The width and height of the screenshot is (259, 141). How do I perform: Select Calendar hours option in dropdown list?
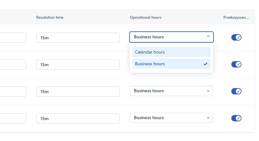[x=171, y=52]
